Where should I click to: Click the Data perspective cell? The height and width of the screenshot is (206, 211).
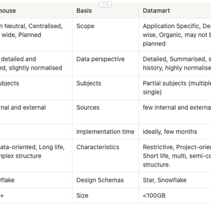[105, 64]
